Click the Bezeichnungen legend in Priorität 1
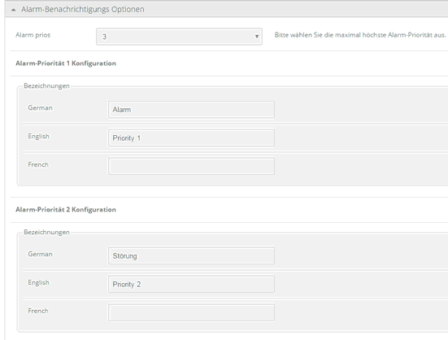448x340 pixels. [x=46, y=86]
